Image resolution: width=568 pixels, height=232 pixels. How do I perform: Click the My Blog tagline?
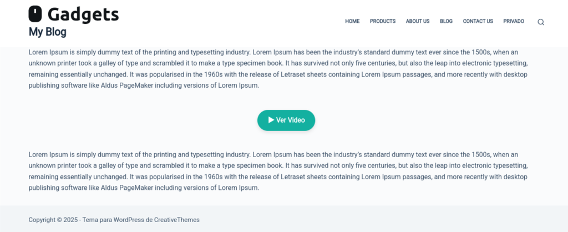(x=48, y=32)
